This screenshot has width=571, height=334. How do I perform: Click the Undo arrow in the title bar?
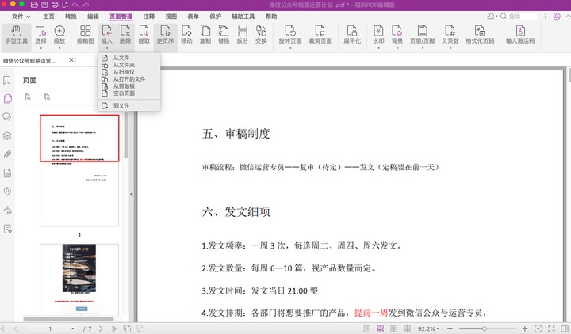pos(75,5)
